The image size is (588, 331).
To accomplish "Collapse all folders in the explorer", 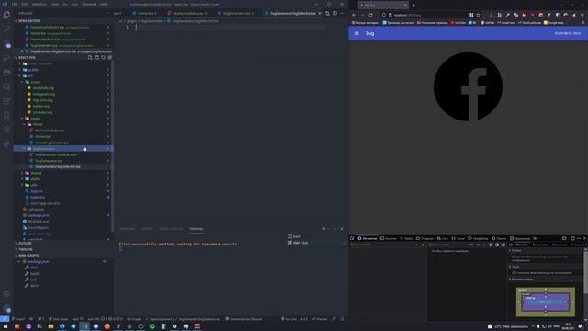I will (x=110, y=57).
